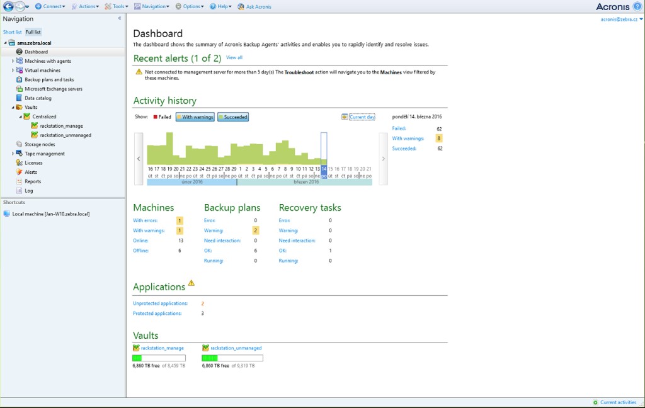Click the Storage nodes icon
This screenshot has width=645, height=408.
(x=19, y=144)
